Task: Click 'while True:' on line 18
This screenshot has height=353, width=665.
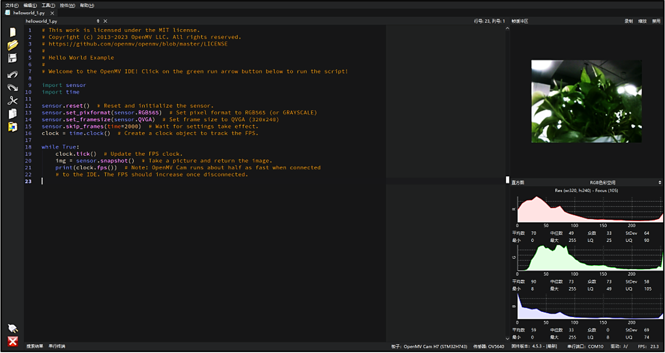Action: pos(60,147)
